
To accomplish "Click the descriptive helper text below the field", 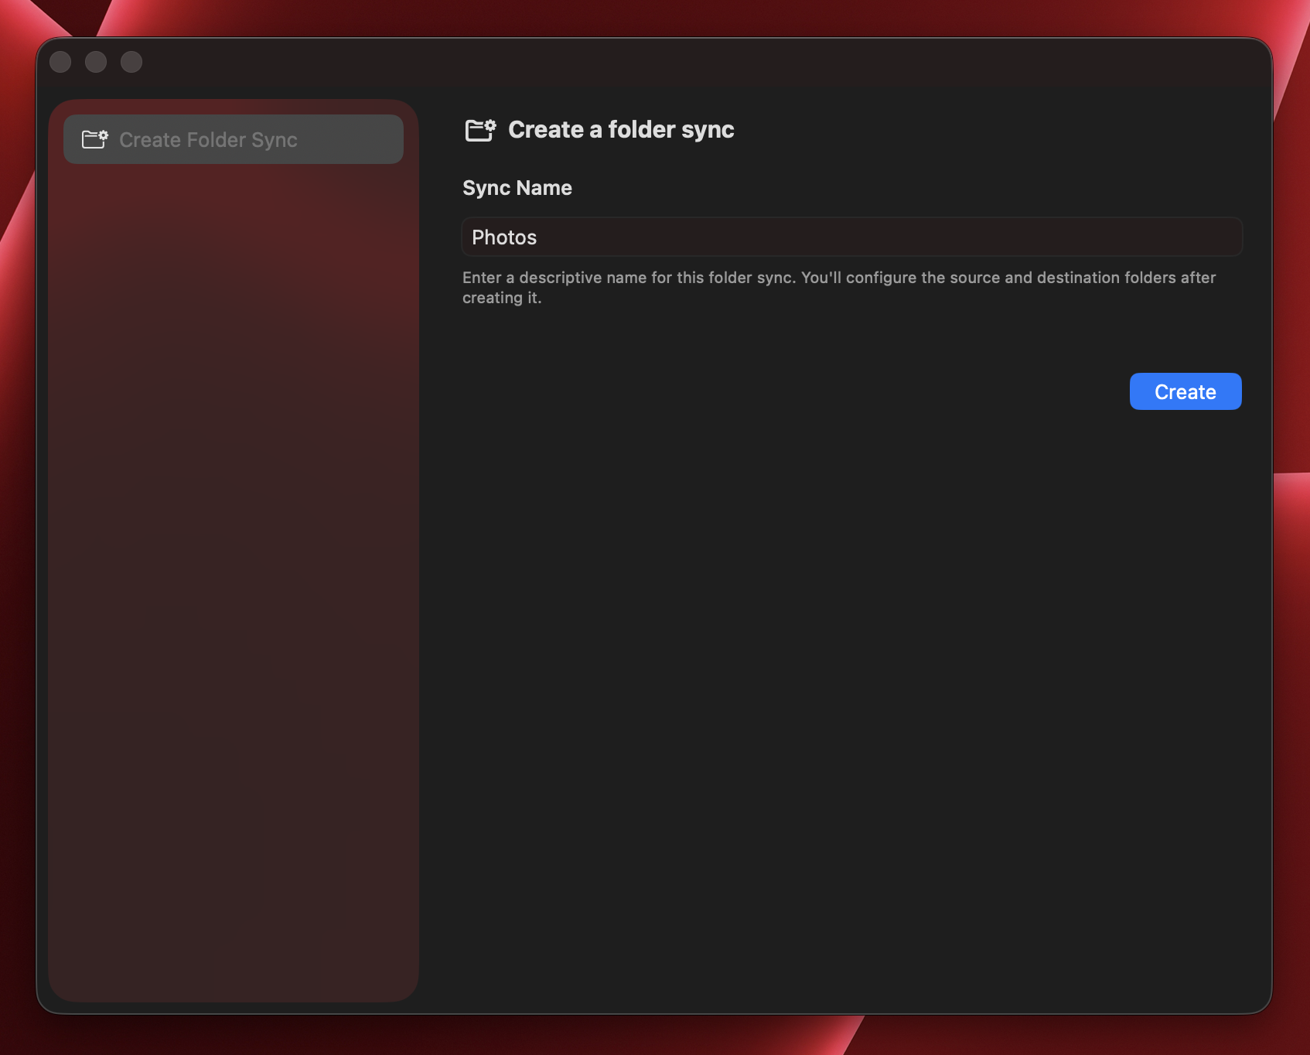I will [x=838, y=287].
